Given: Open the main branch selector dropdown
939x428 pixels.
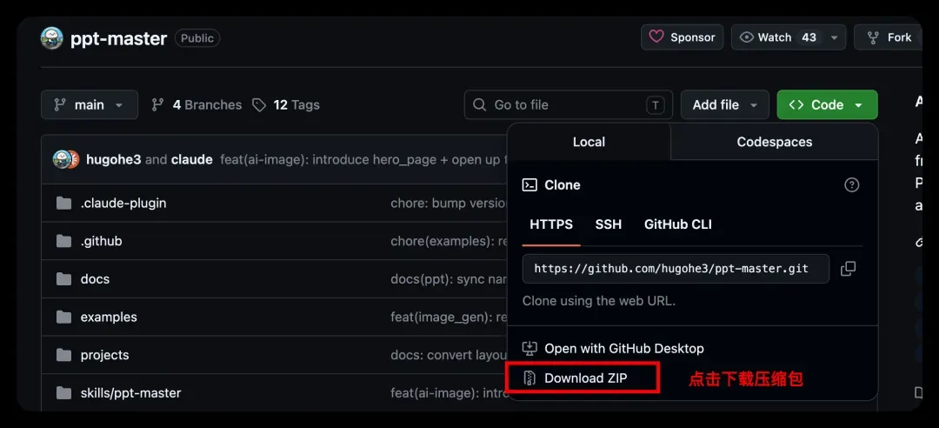Looking at the screenshot, I should (x=90, y=105).
